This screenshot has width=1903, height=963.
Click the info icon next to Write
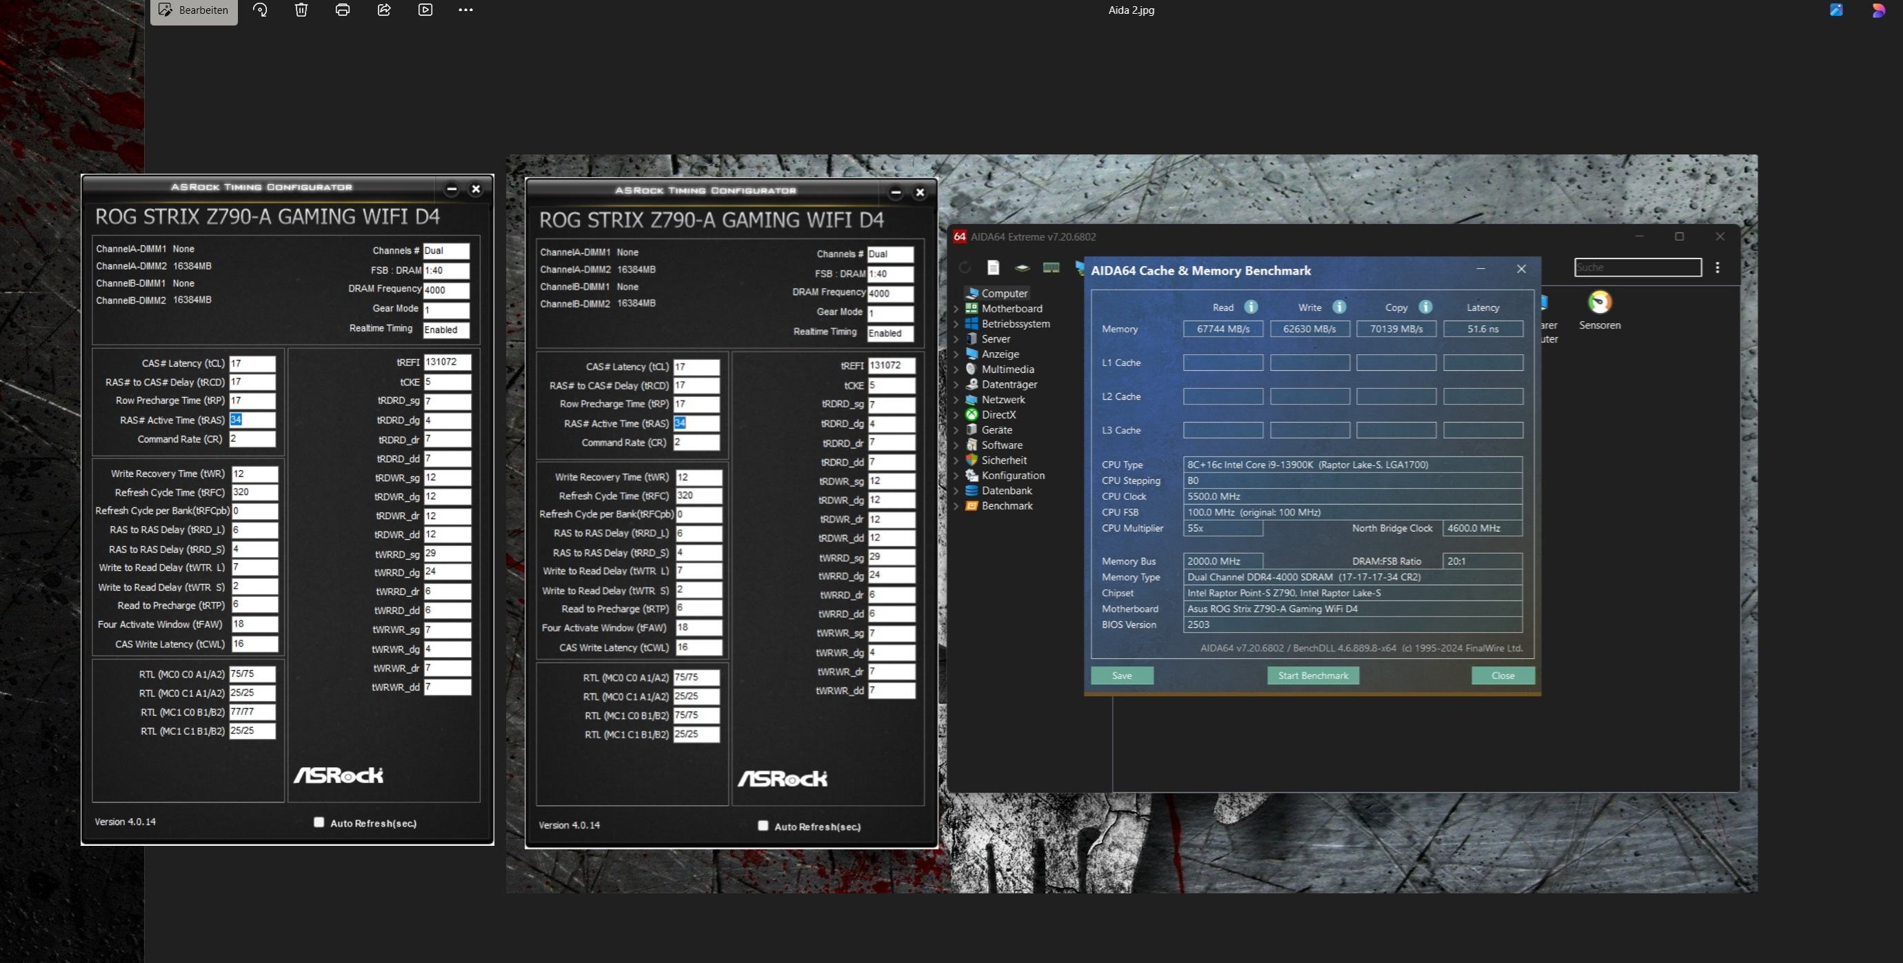pyautogui.click(x=1339, y=307)
